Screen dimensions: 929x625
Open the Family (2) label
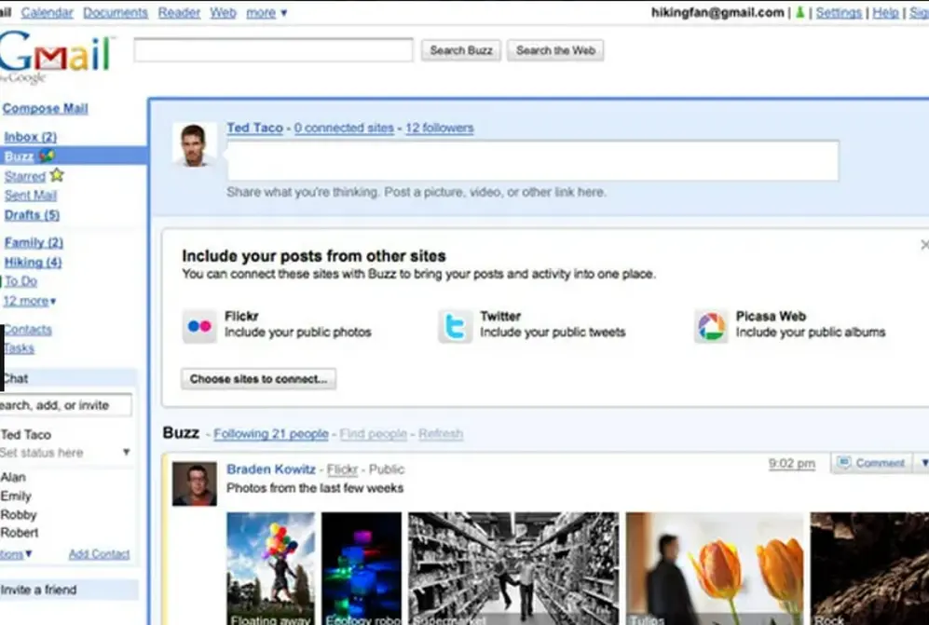[x=34, y=242]
